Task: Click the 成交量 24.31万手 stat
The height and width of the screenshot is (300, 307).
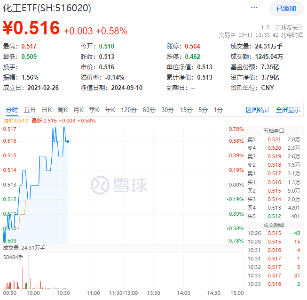Action: coord(257,46)
